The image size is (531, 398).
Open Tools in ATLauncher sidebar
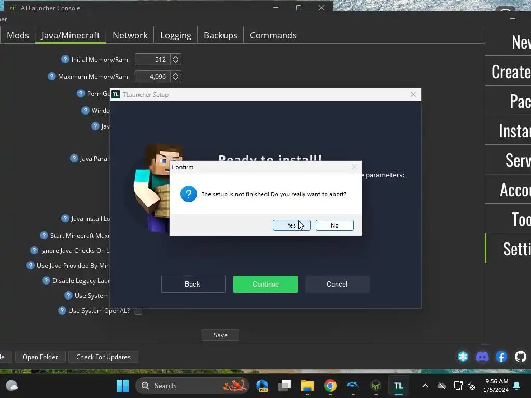coord(508,219)
